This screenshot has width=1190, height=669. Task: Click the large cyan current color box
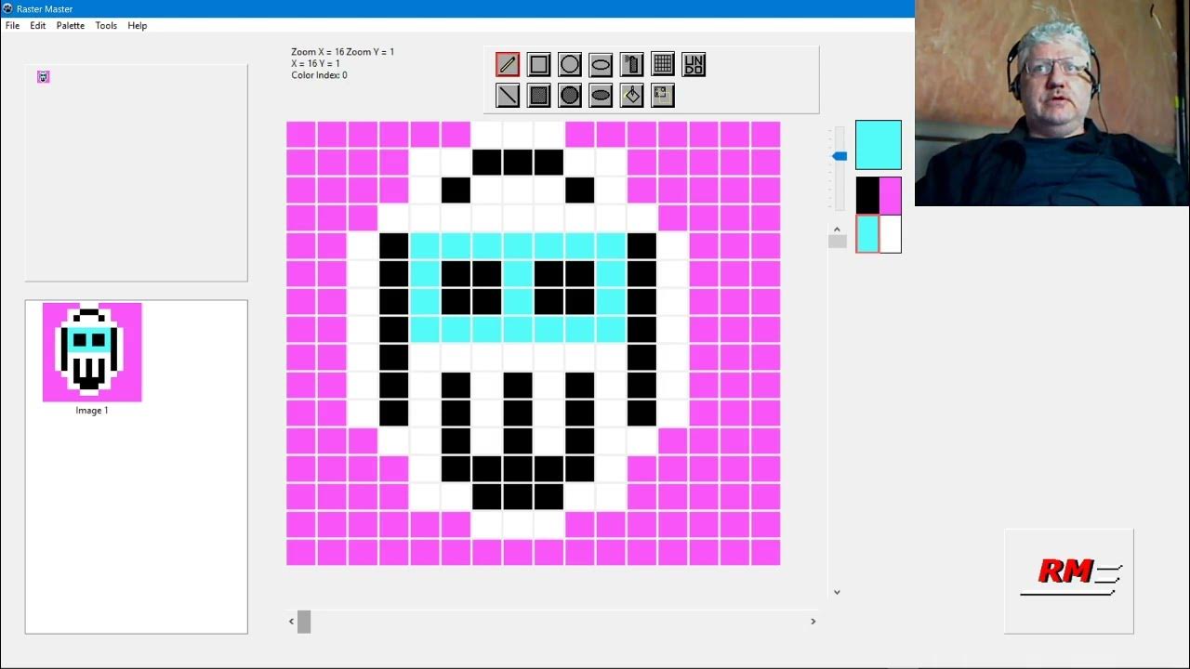coord(879,145)
